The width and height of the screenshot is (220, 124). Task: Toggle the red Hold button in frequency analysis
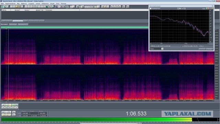[209, 9]
